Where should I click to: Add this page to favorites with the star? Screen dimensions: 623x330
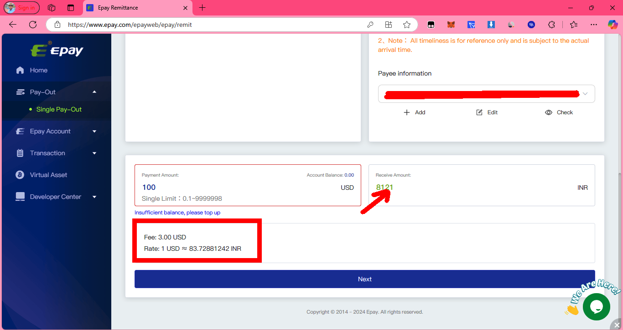[407, 25]
